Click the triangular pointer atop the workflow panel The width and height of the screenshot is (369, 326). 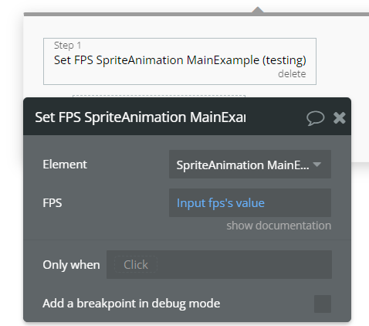[258, 10]
